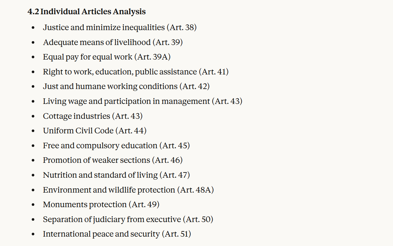393x246 pixels.
Task: Click 'Separation of judiciary from executive' line
Action: point(112,219)
